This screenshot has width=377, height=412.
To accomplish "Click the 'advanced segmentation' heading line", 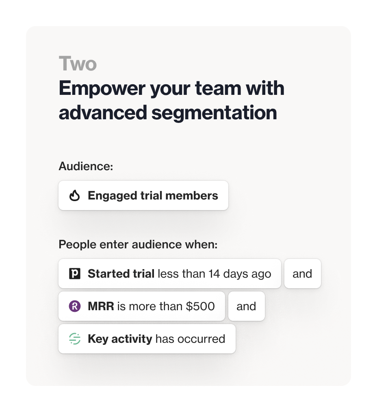I will [168, 112].
